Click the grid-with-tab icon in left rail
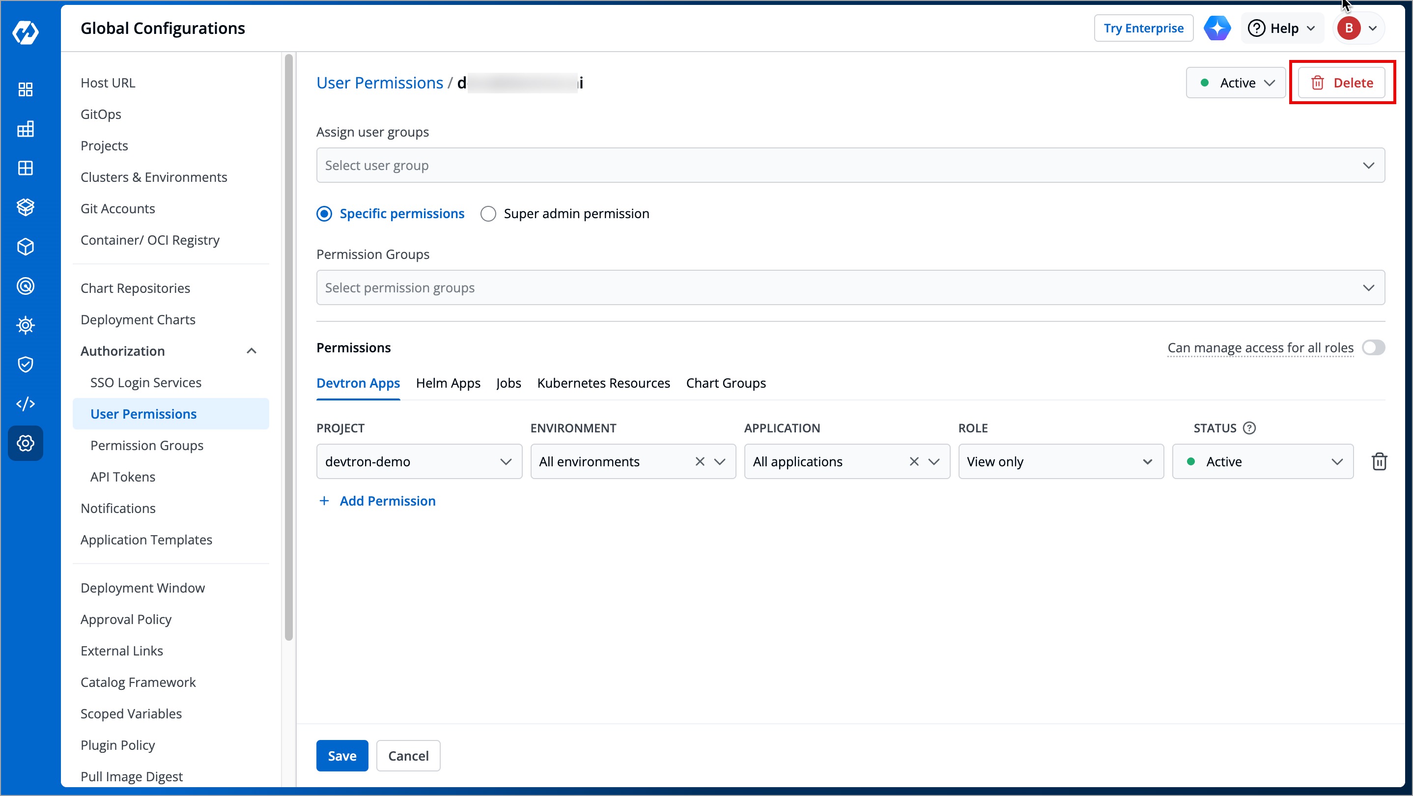Viewport: 1413px width, 796px height. coord(25,129)
